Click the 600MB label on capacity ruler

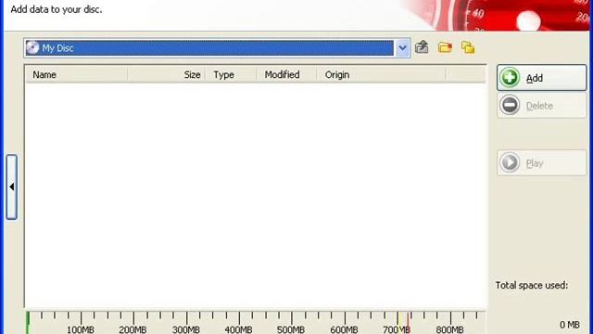point(344,329)
